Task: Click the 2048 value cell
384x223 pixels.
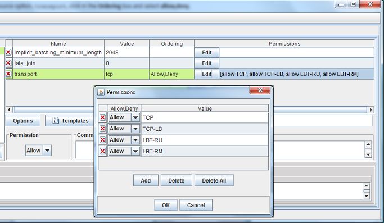Action: [x=127, y=52]
